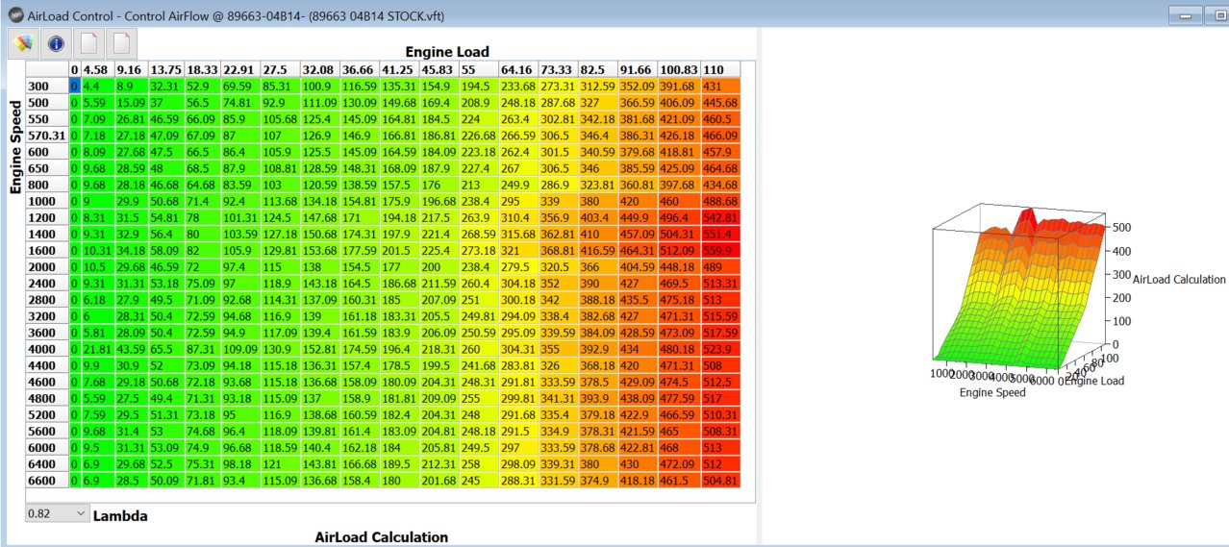
Task: Click the cell with value 4.4
Action: pos(96,86)
